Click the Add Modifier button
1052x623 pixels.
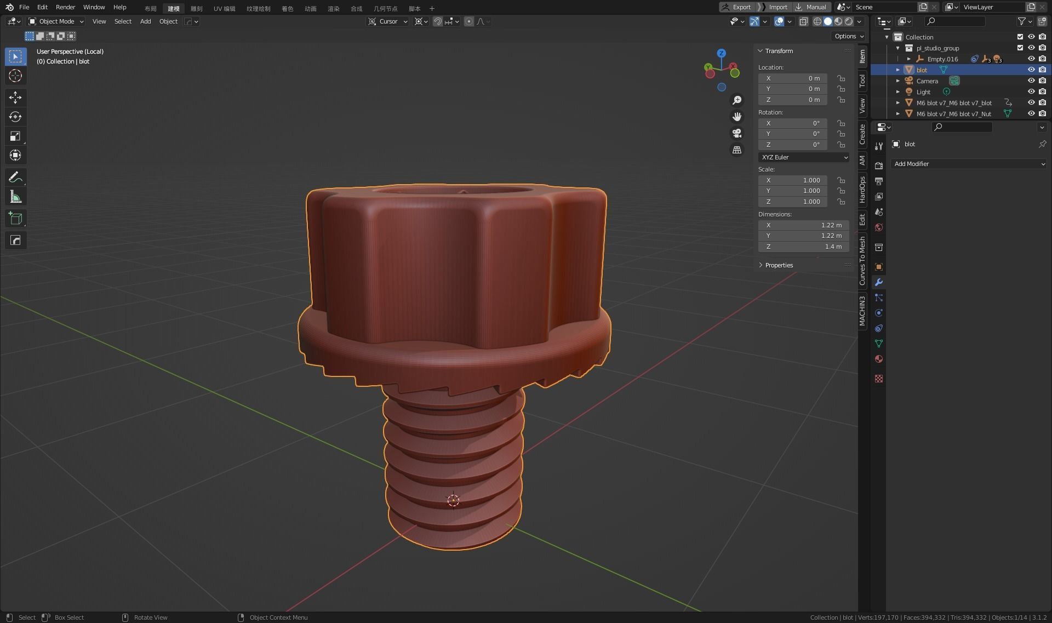coord(968,164)
